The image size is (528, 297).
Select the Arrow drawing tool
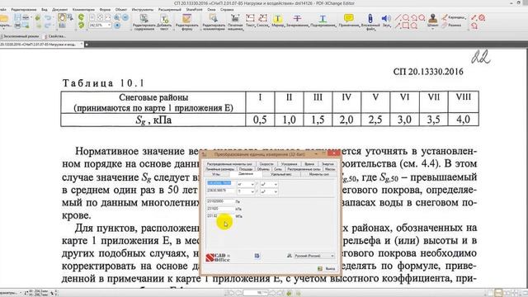tap(398, 26)
